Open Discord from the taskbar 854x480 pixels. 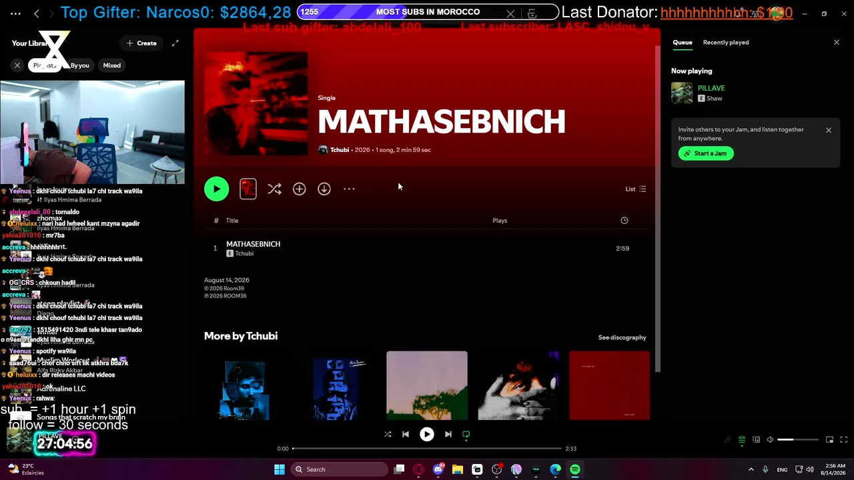(x=438, y=469)
